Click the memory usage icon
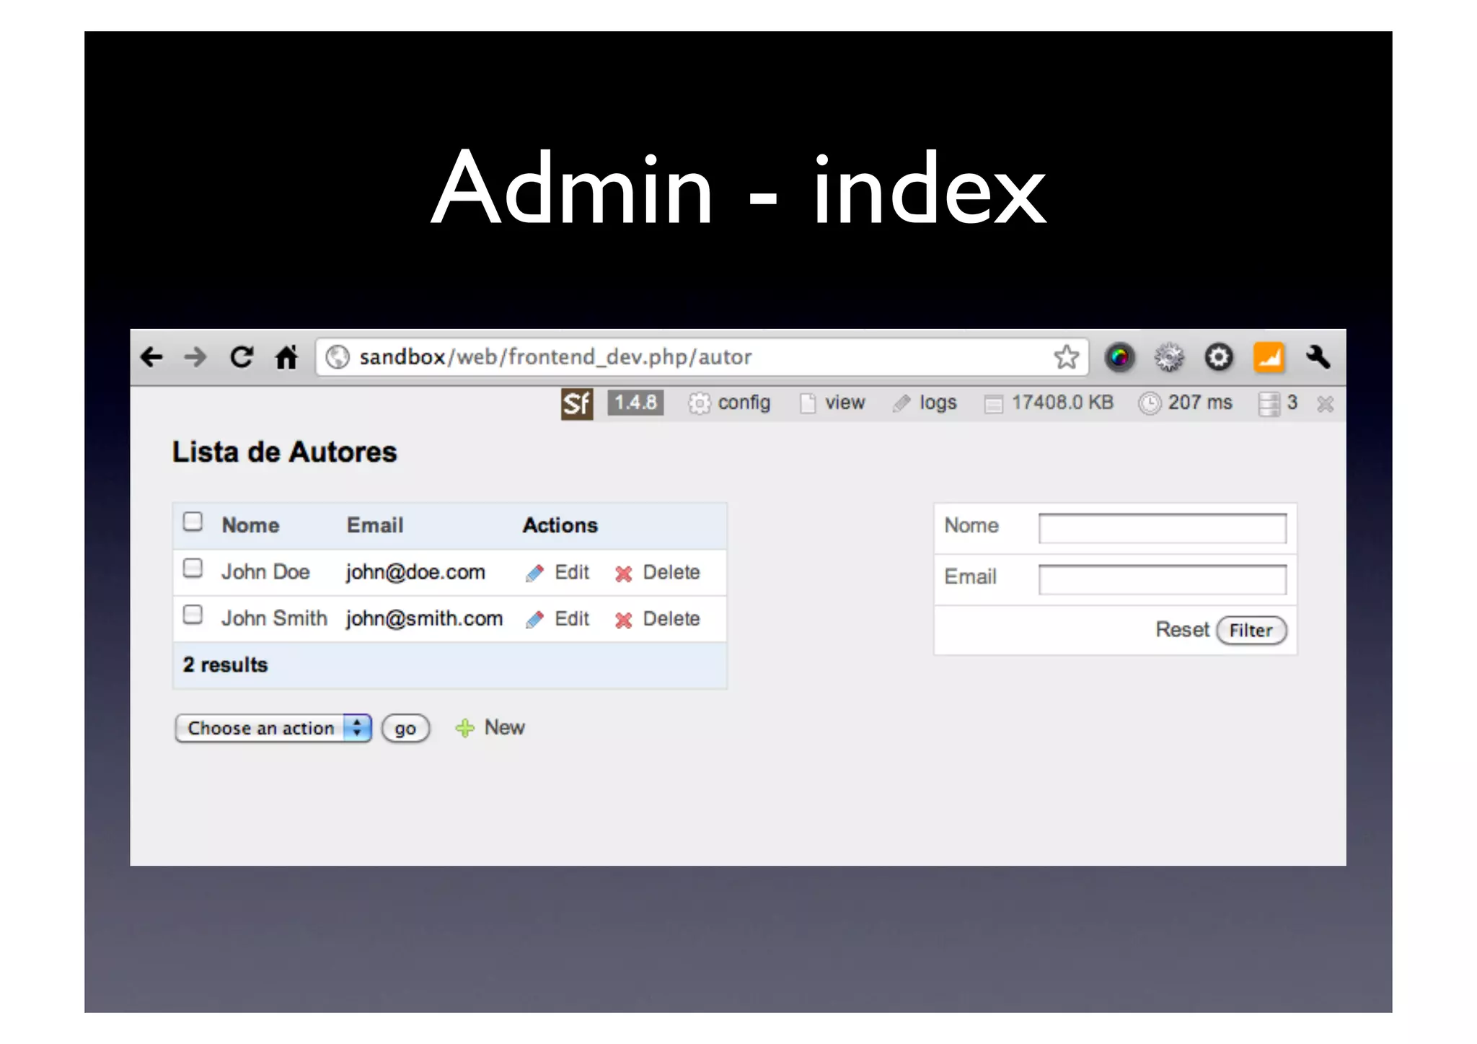 (x=993, y=404)
